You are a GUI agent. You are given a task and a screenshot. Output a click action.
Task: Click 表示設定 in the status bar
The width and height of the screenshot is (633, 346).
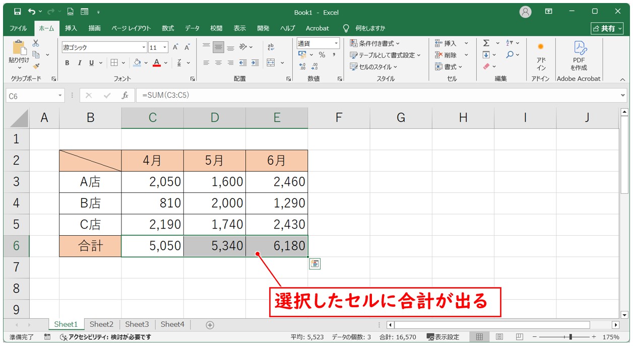[x=443, y=337]
